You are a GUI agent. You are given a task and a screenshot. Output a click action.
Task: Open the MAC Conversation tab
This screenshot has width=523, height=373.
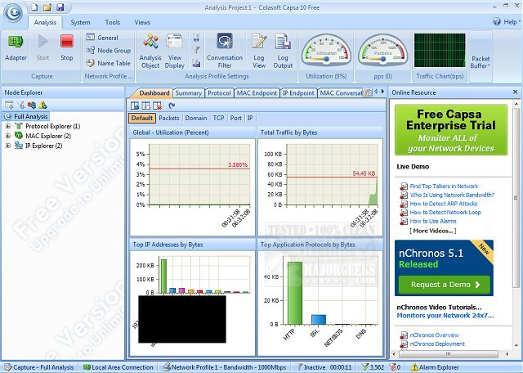point(341,92)
